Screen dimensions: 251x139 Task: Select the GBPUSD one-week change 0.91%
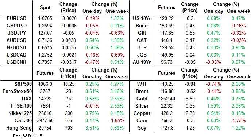(x=117, y=26)
